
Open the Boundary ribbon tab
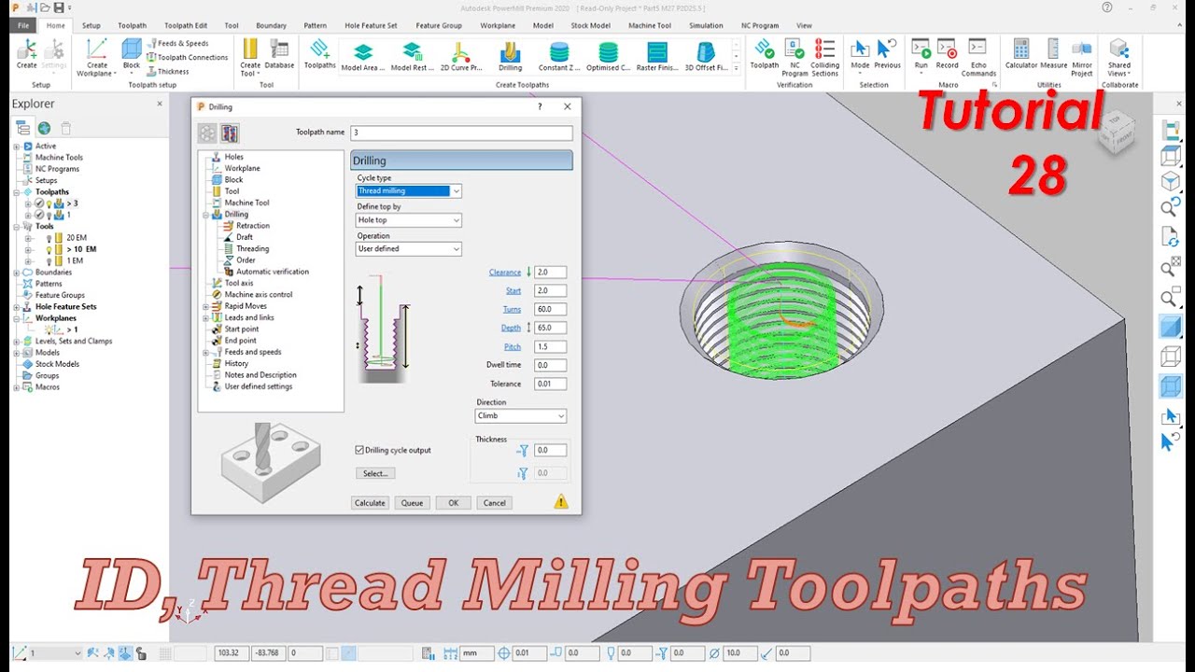(271, 25)
